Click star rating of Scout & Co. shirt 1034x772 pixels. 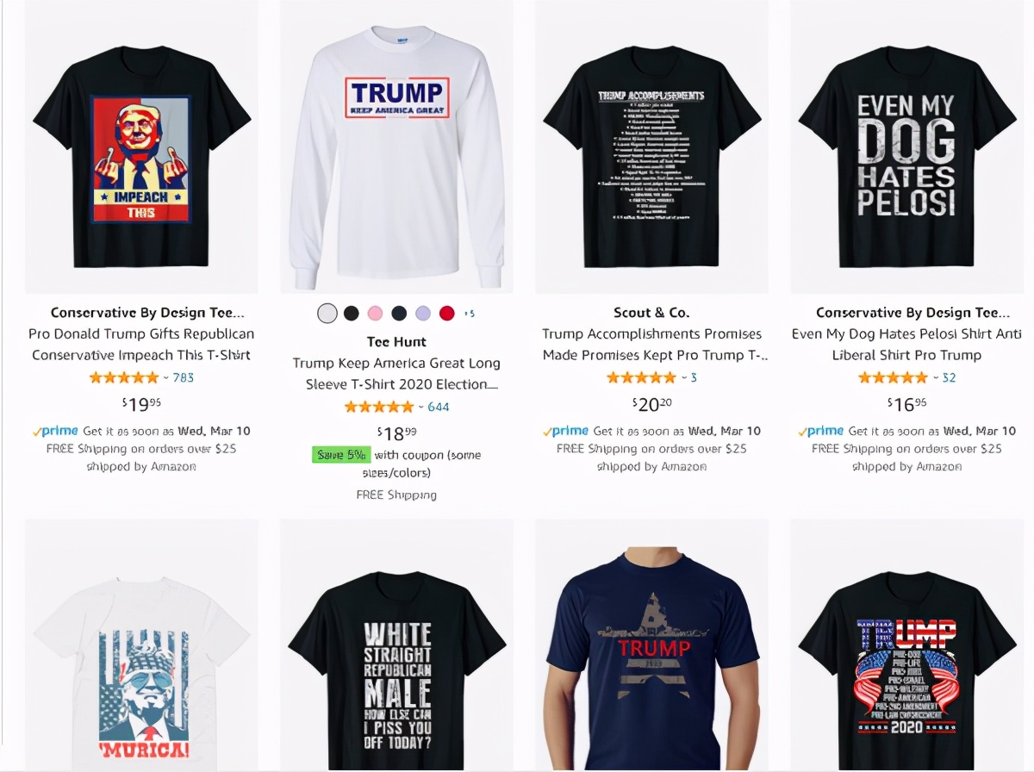click(x=641, y=377)
